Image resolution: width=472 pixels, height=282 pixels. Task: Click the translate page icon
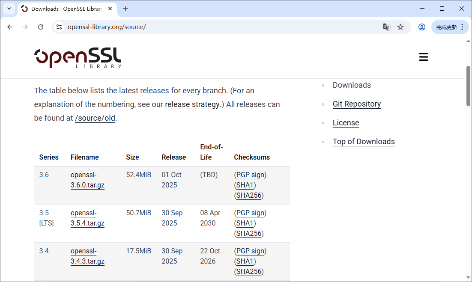[386, 27]
